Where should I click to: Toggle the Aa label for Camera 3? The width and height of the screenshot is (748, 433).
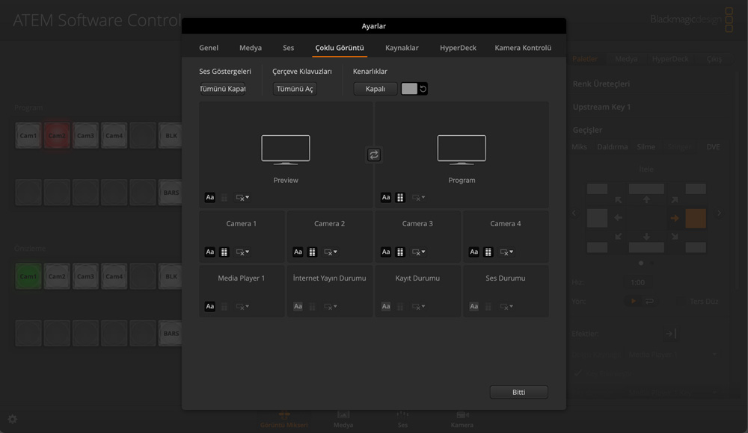tap(386, 252)
